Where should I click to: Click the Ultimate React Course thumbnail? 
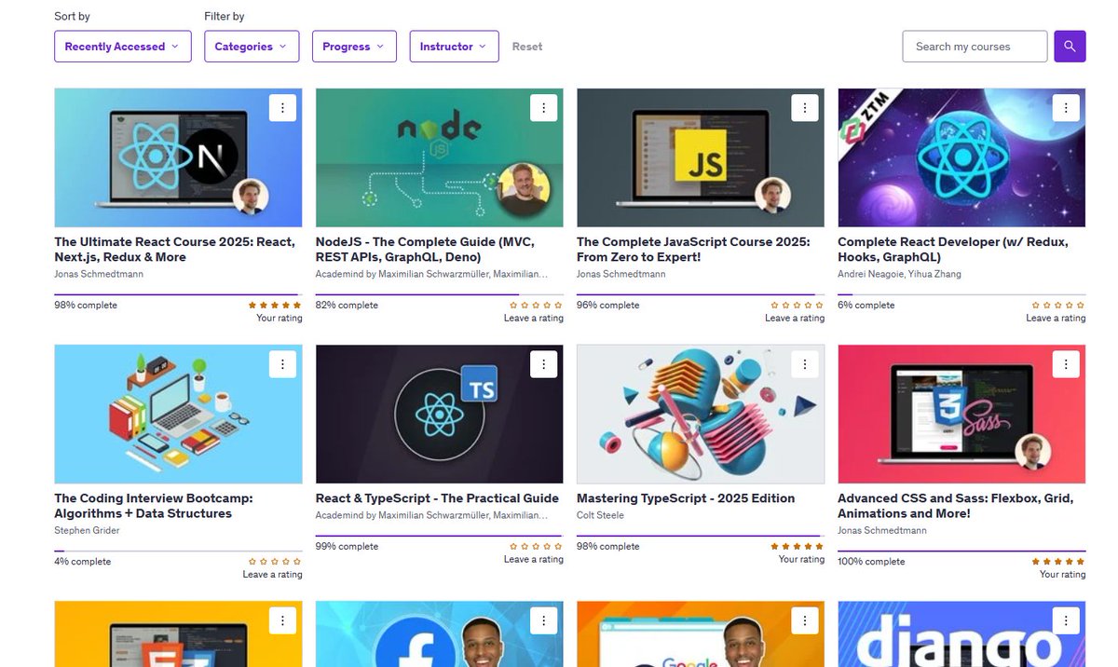coord(178,157)
